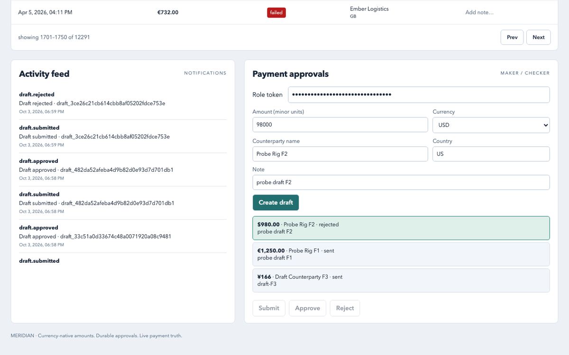Focus the Role token password field
Image resolution: width=569 pixels, height=355 pixels.
tap(419, 95)
